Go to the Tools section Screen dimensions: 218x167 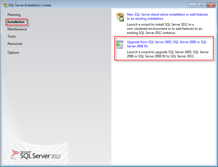point(12,36)
